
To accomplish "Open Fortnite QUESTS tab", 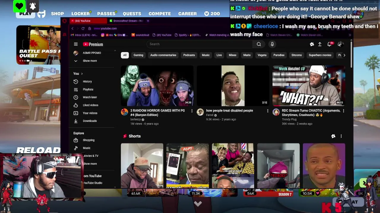I will pyautogui.click(x=132, y=14).
